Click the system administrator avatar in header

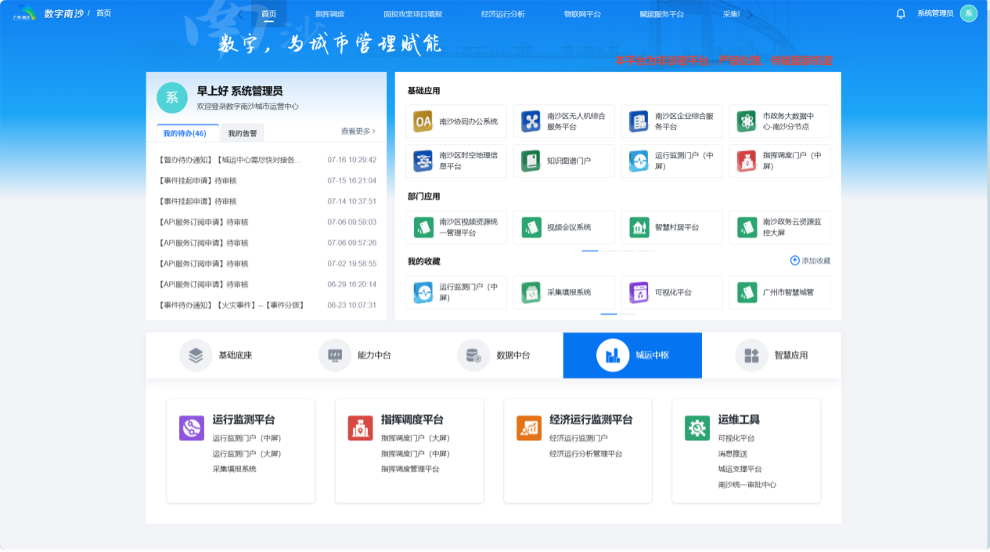click(x=969, y=13)
